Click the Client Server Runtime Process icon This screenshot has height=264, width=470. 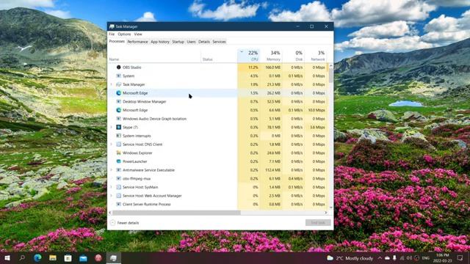119,204
